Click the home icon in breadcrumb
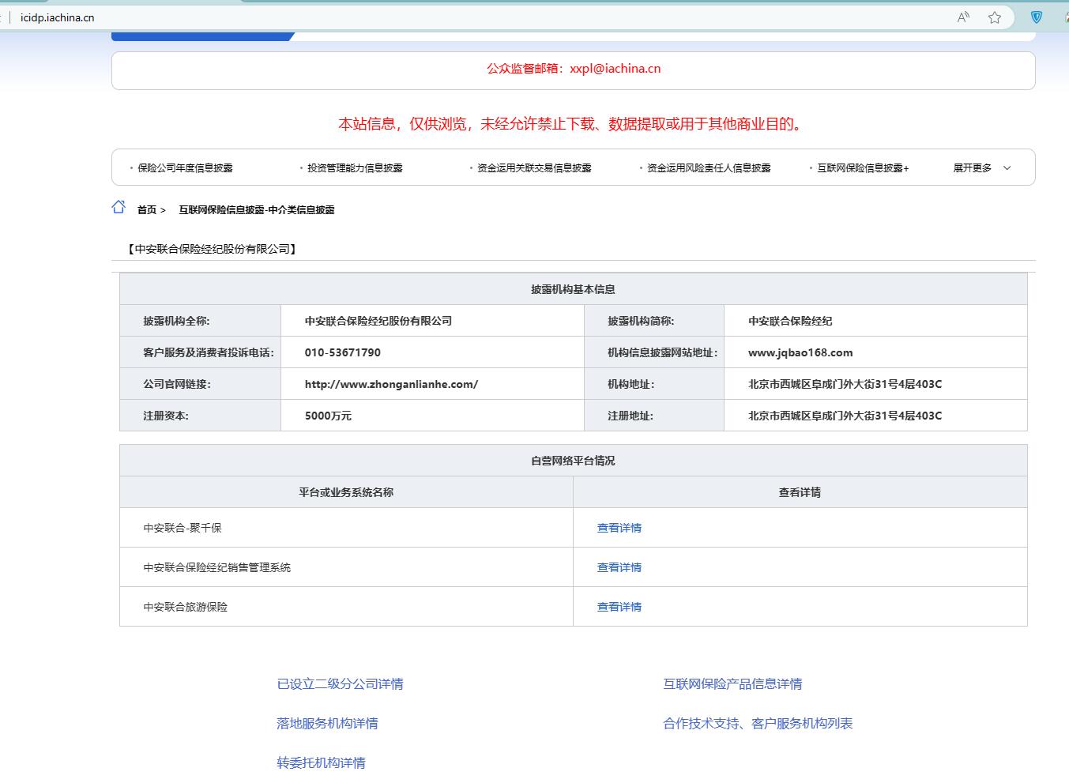The image size is (1069, 783). (x=119, y=208)
